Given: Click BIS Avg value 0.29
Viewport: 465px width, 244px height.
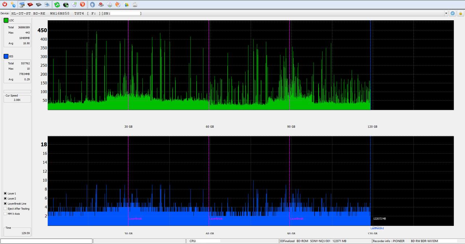Looking at the screenshot, I should (27, 79).
